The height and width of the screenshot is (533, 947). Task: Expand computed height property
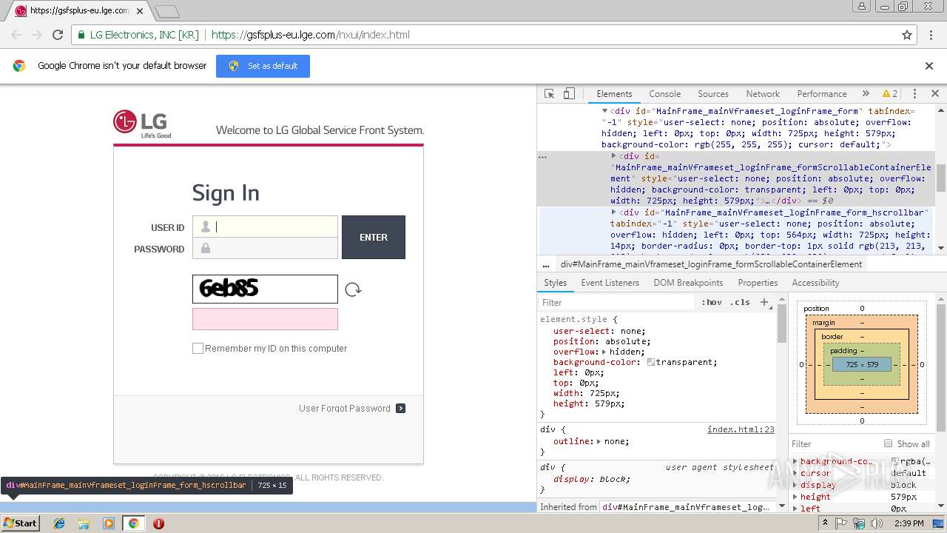tap(795, 497)
